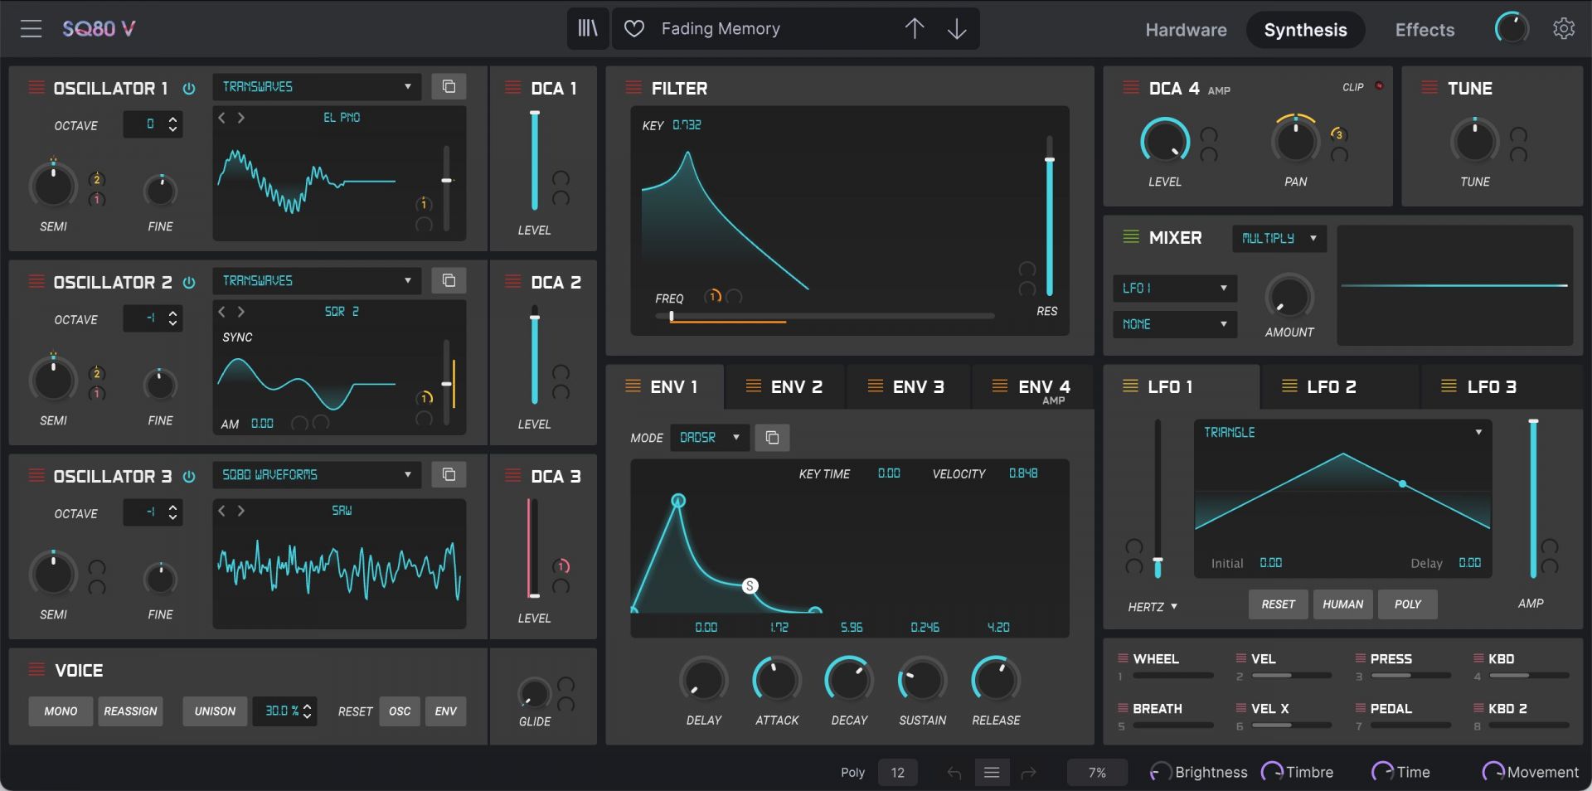Select ENV 4 AMP tab

1031,387
